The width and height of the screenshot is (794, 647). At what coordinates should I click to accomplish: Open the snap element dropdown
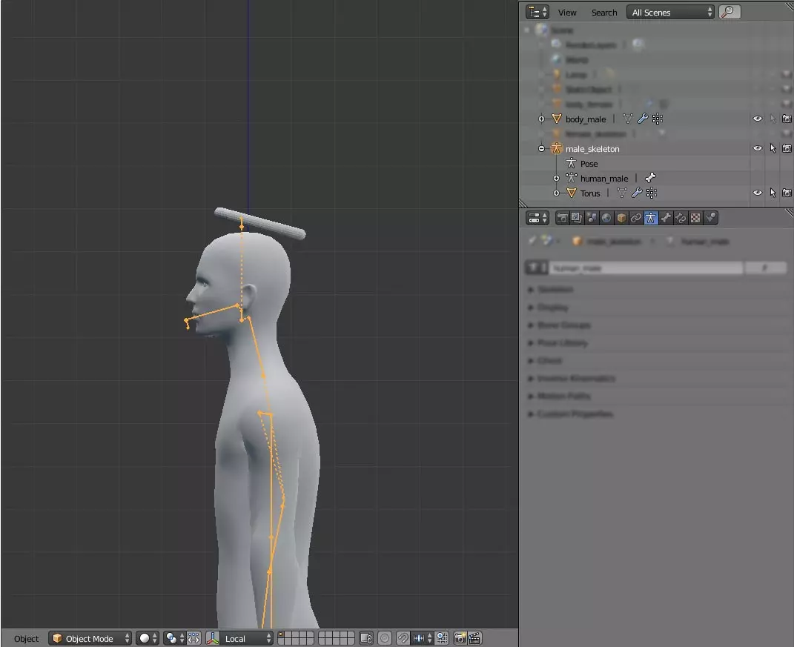click(423, 638)
